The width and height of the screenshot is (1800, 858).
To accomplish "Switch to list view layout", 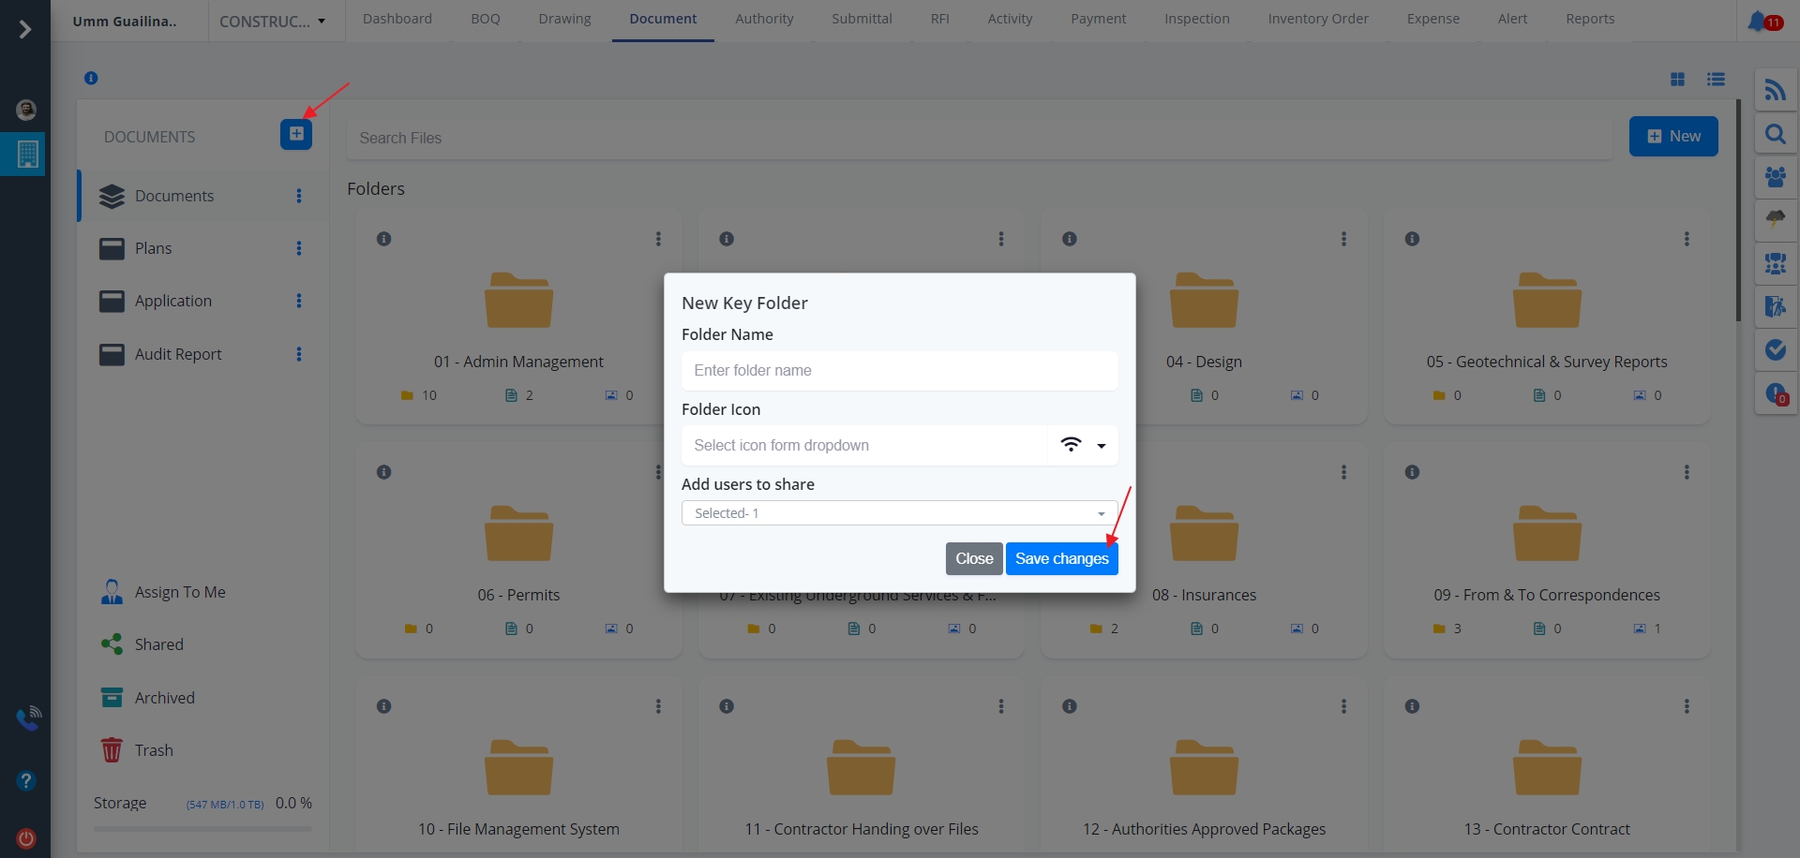I will point(1716,80).
